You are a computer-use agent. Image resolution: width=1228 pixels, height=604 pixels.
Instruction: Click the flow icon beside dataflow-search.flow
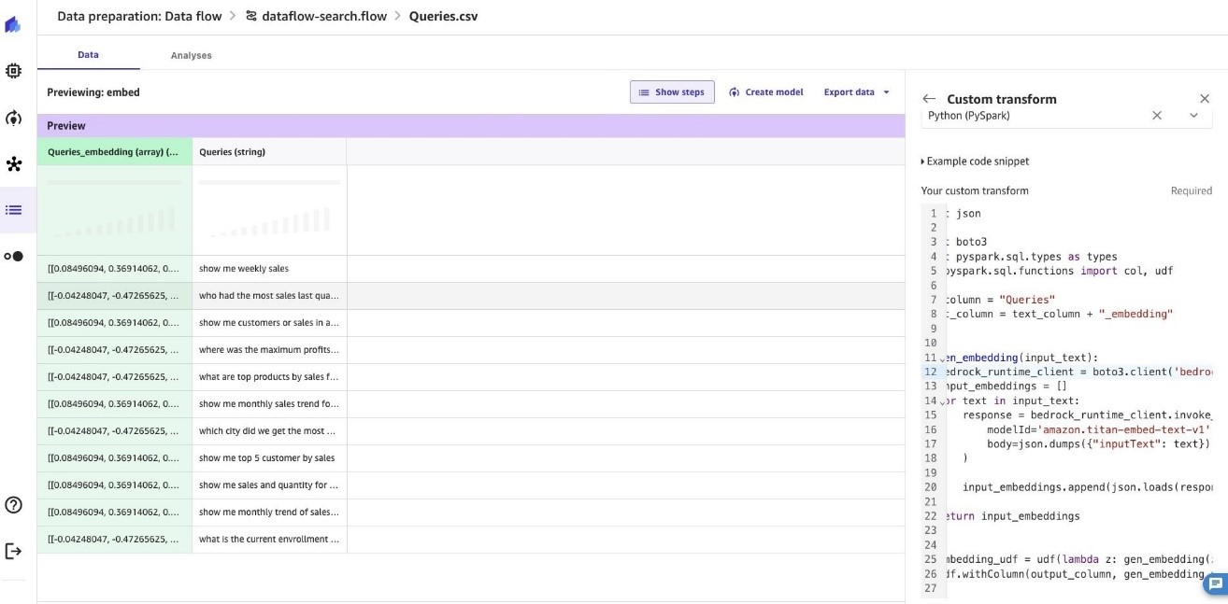click(251, 16)
